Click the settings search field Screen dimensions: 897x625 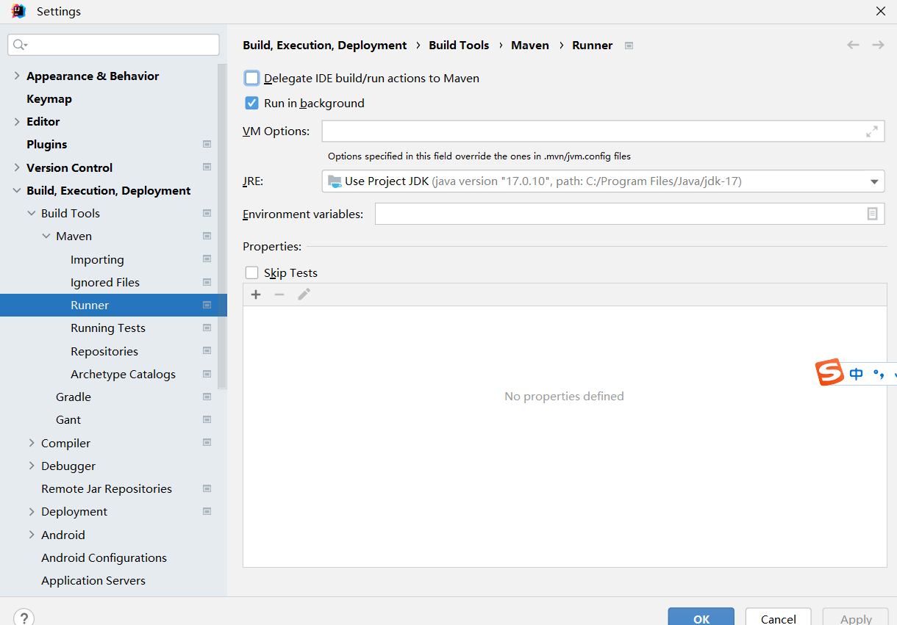click(113, 45)
